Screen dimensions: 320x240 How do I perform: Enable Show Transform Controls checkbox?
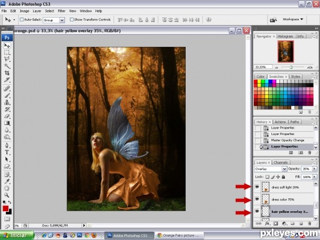(71, 20)
